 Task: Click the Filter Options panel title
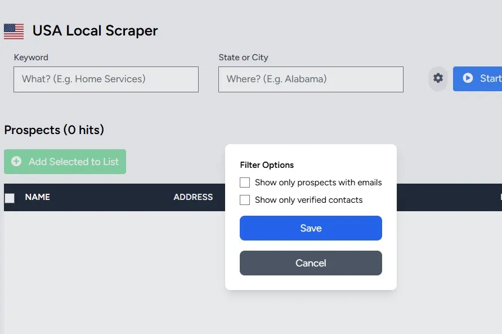pyautogui.click(x=267, y=165)
